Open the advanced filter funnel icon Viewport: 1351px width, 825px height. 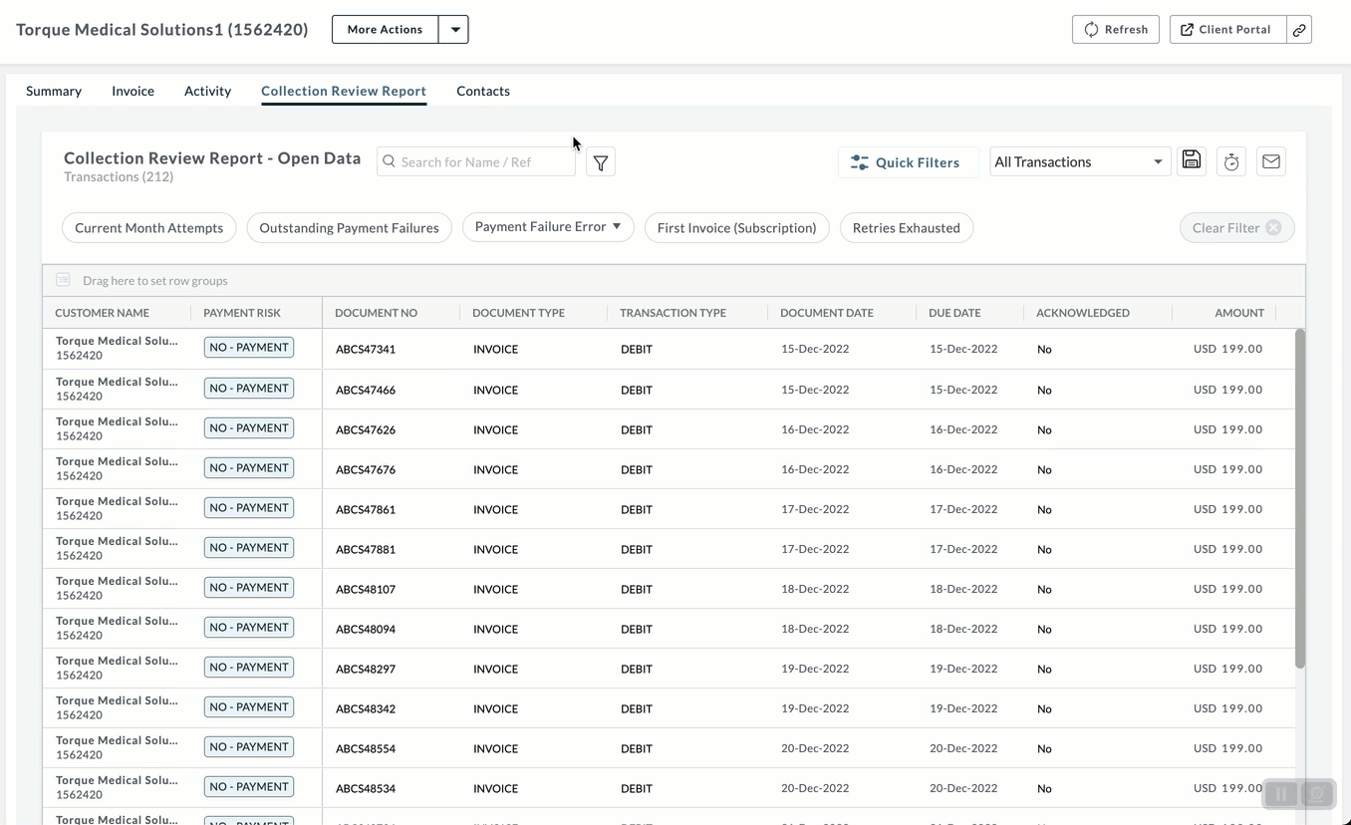pyautogui.click(x=601, y=162)
